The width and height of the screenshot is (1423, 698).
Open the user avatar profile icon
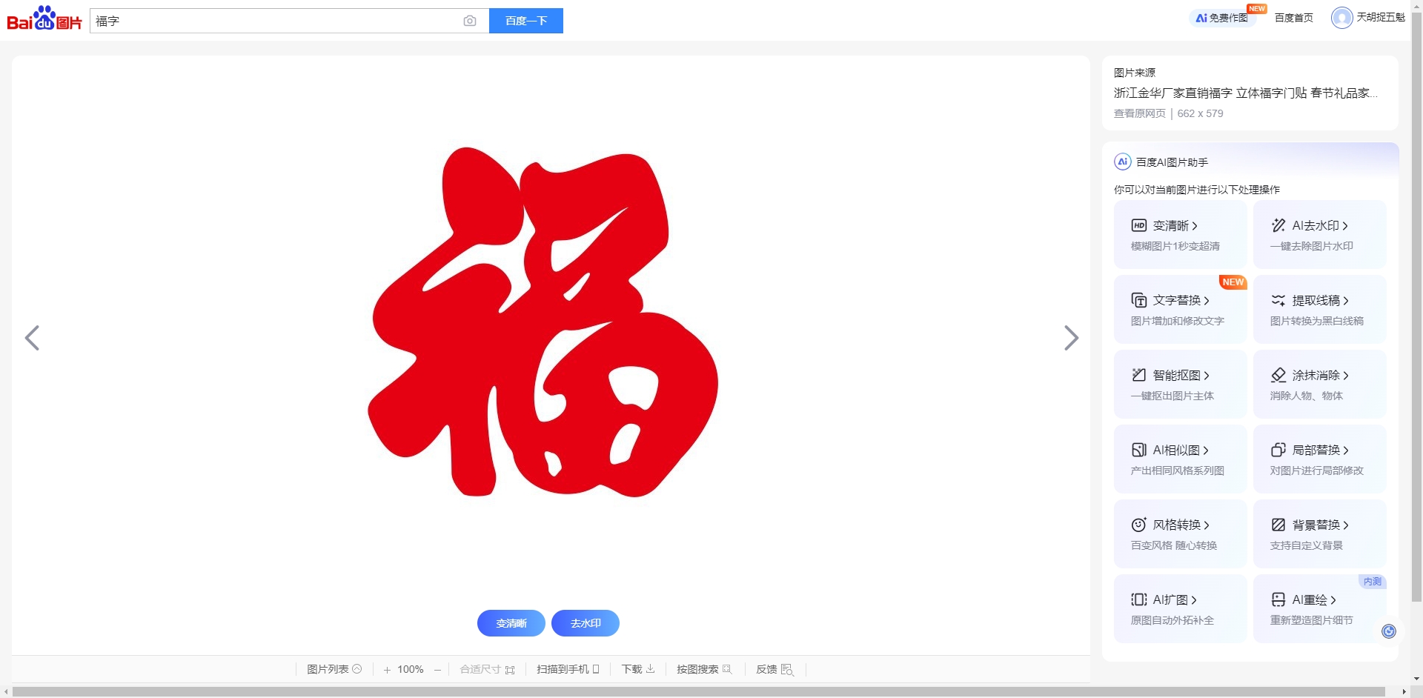[x=1341, y=18]
